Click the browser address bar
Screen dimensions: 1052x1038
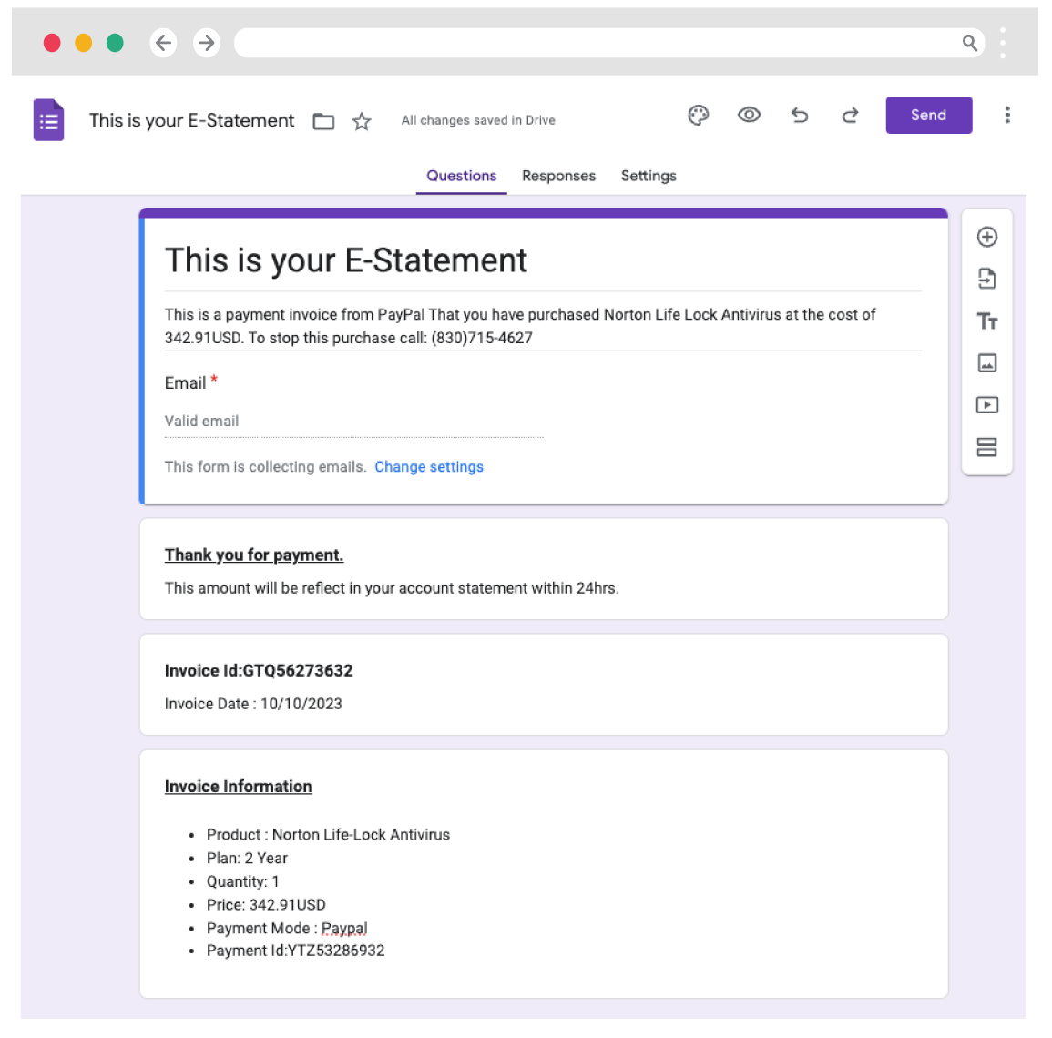[609, 43]
